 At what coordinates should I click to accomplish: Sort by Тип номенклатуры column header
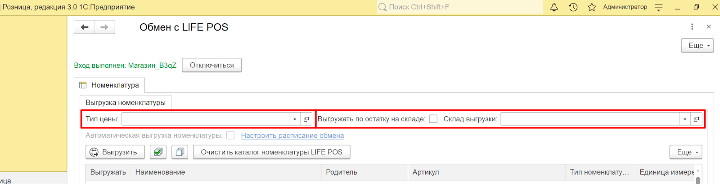point(600,172)
